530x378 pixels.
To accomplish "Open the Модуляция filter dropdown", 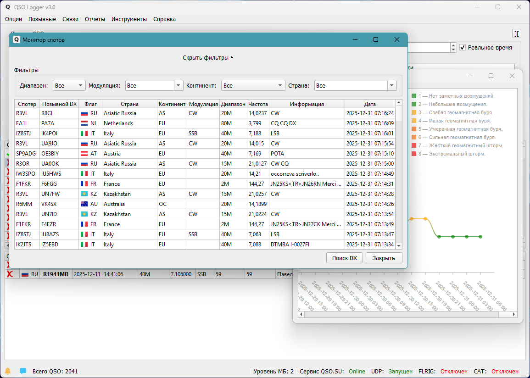I will click(x=154, y=86).
